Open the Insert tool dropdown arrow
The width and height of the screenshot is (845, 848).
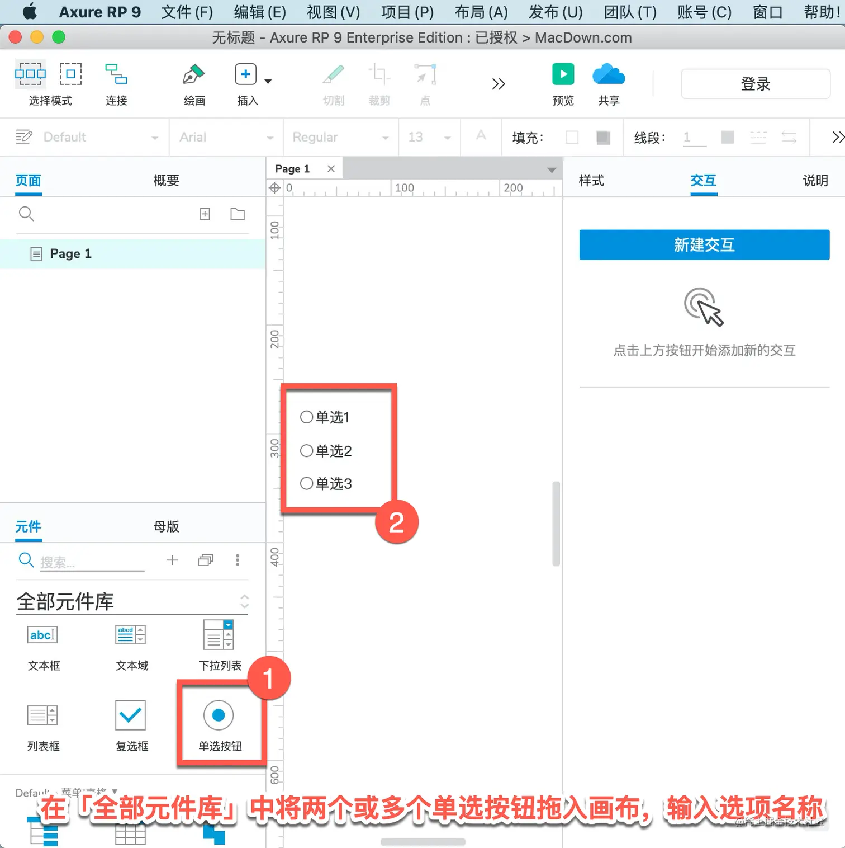pos(268,82)
